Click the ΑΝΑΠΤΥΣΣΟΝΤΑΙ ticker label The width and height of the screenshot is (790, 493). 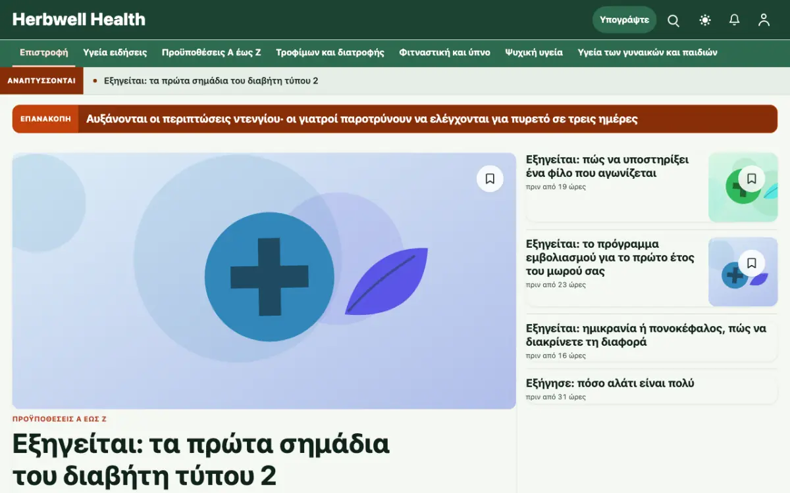pos(41,81)
